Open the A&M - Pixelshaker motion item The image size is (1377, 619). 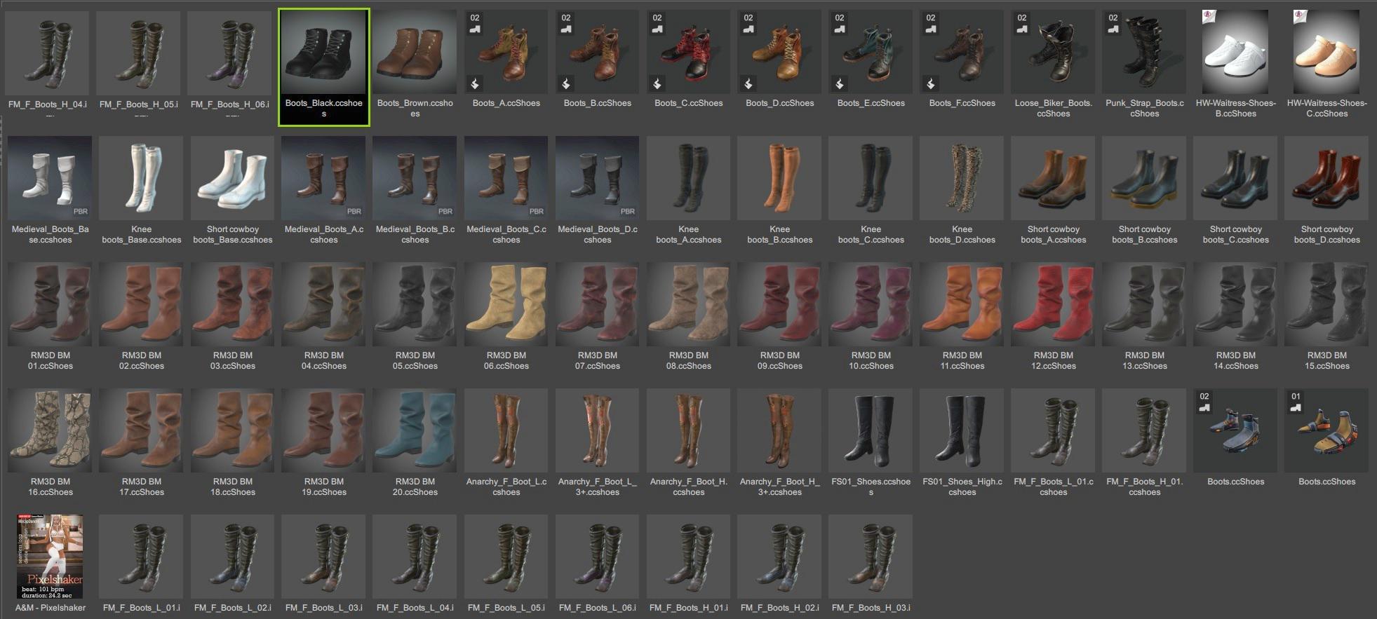(x=50, y=557)
